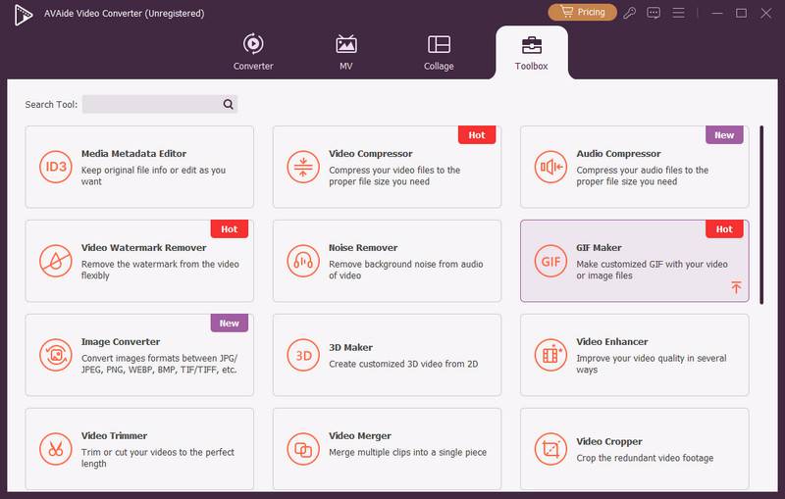Open the Collage tab
Image resolution: width=785 pixels, height=499 pixels.
click(439, 52)
